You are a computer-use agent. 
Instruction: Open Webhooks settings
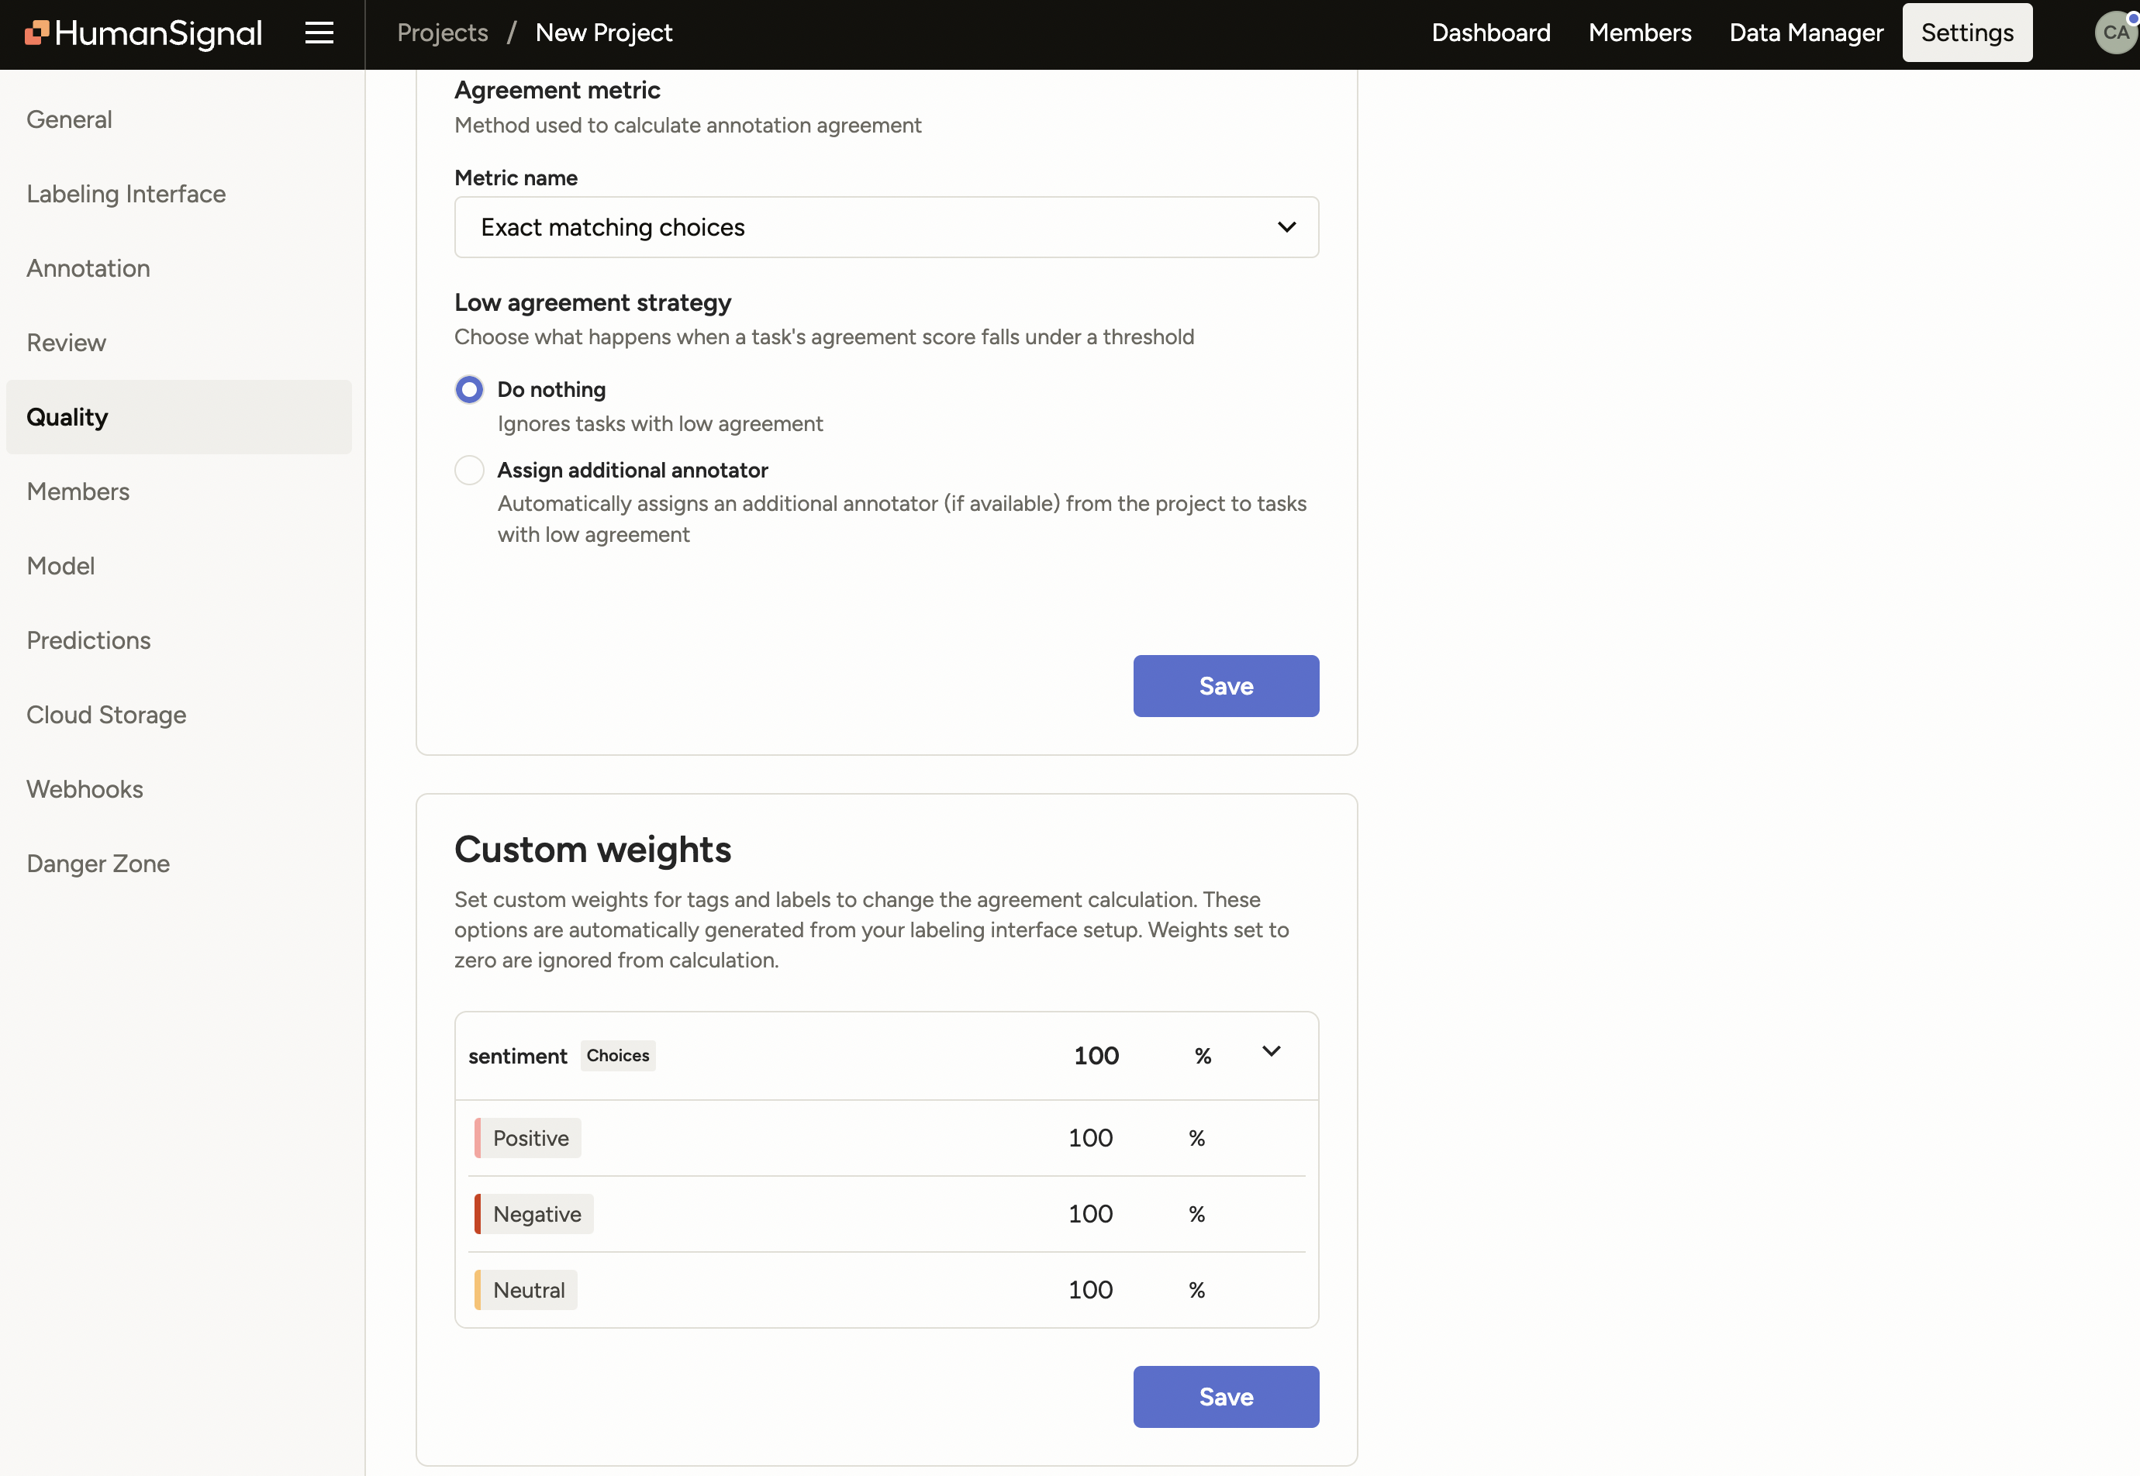click(85, 789)
